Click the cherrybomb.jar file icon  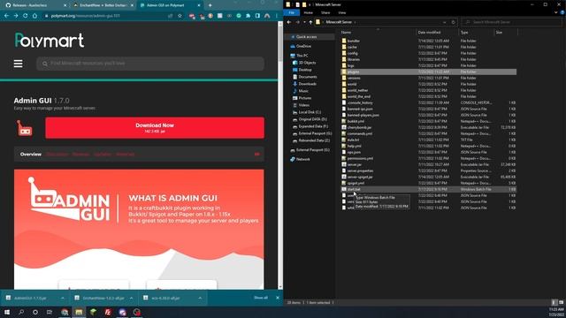344,127
